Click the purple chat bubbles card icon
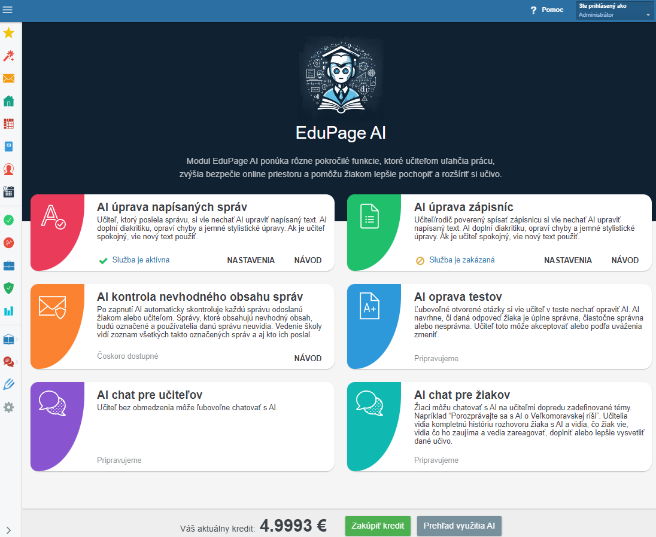This screenshot has height=537, width=656. click(x=52, y=403)
